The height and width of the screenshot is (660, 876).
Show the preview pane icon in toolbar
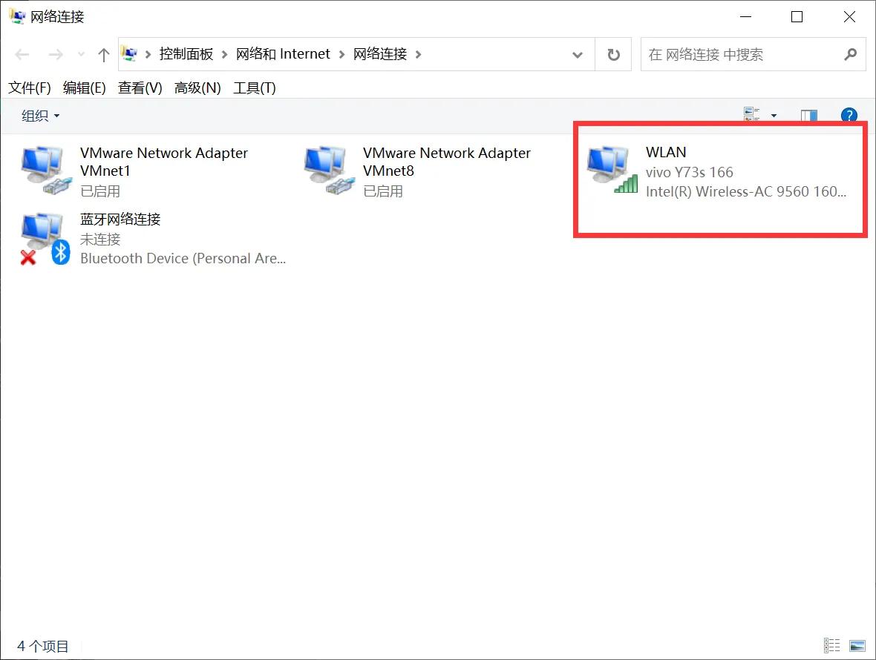click(808, 115)
